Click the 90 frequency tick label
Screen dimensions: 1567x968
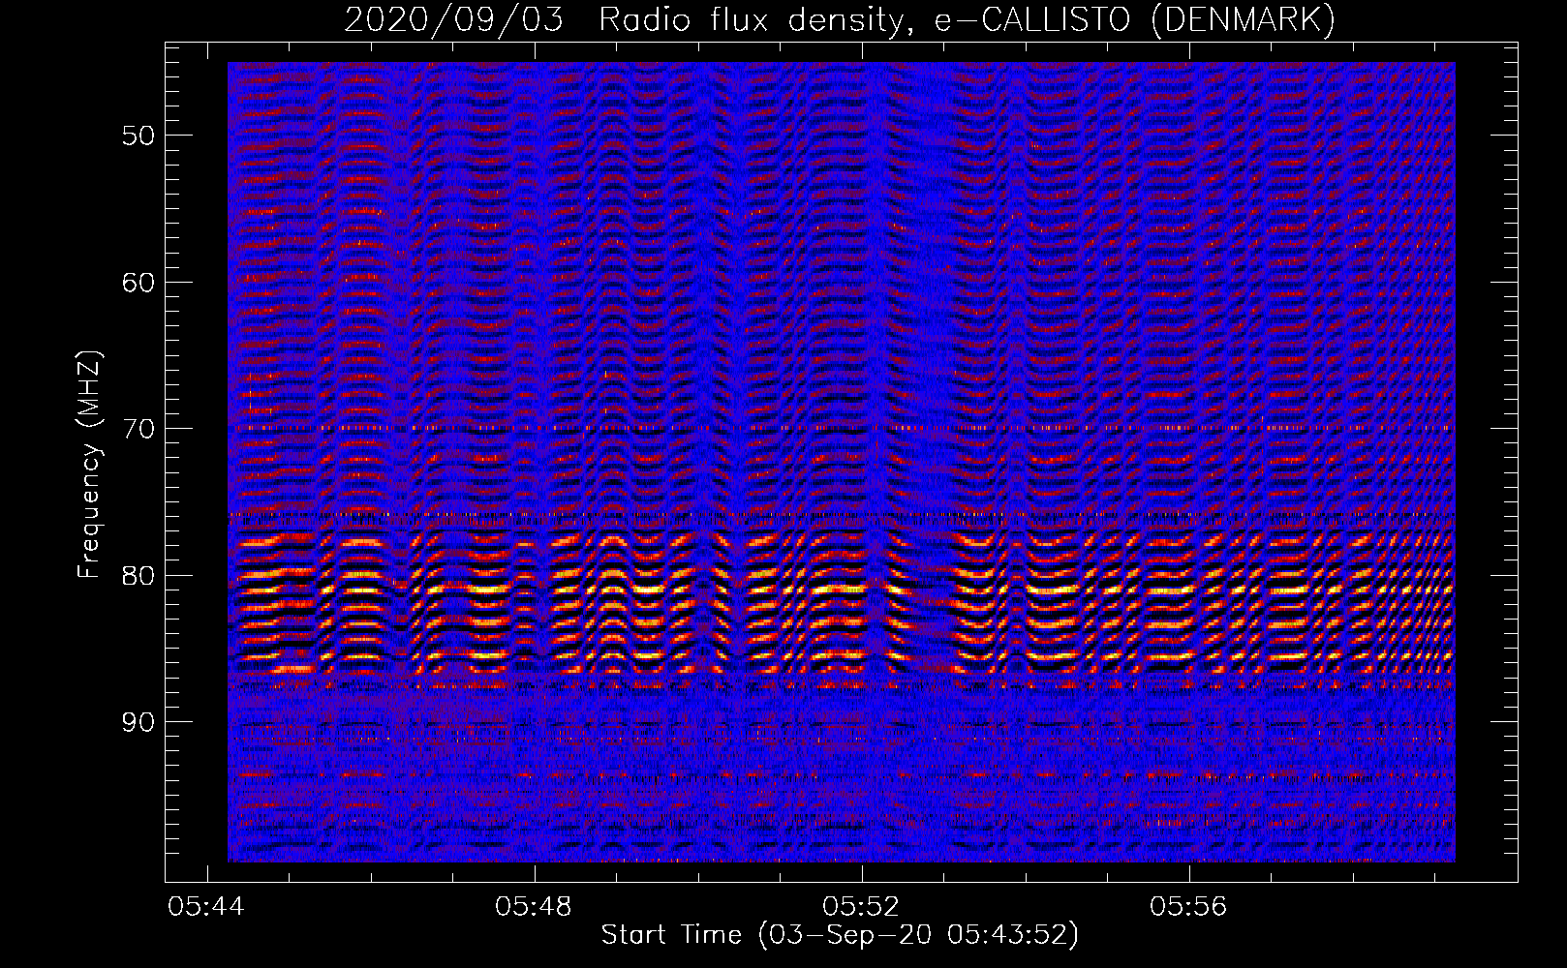click(x=138, y=723)
